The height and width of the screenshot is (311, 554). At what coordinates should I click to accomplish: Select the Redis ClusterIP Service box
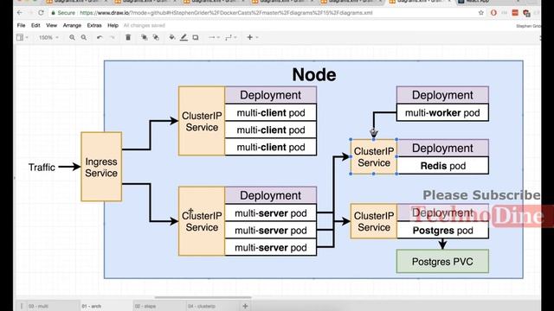[x=374, y=157]
